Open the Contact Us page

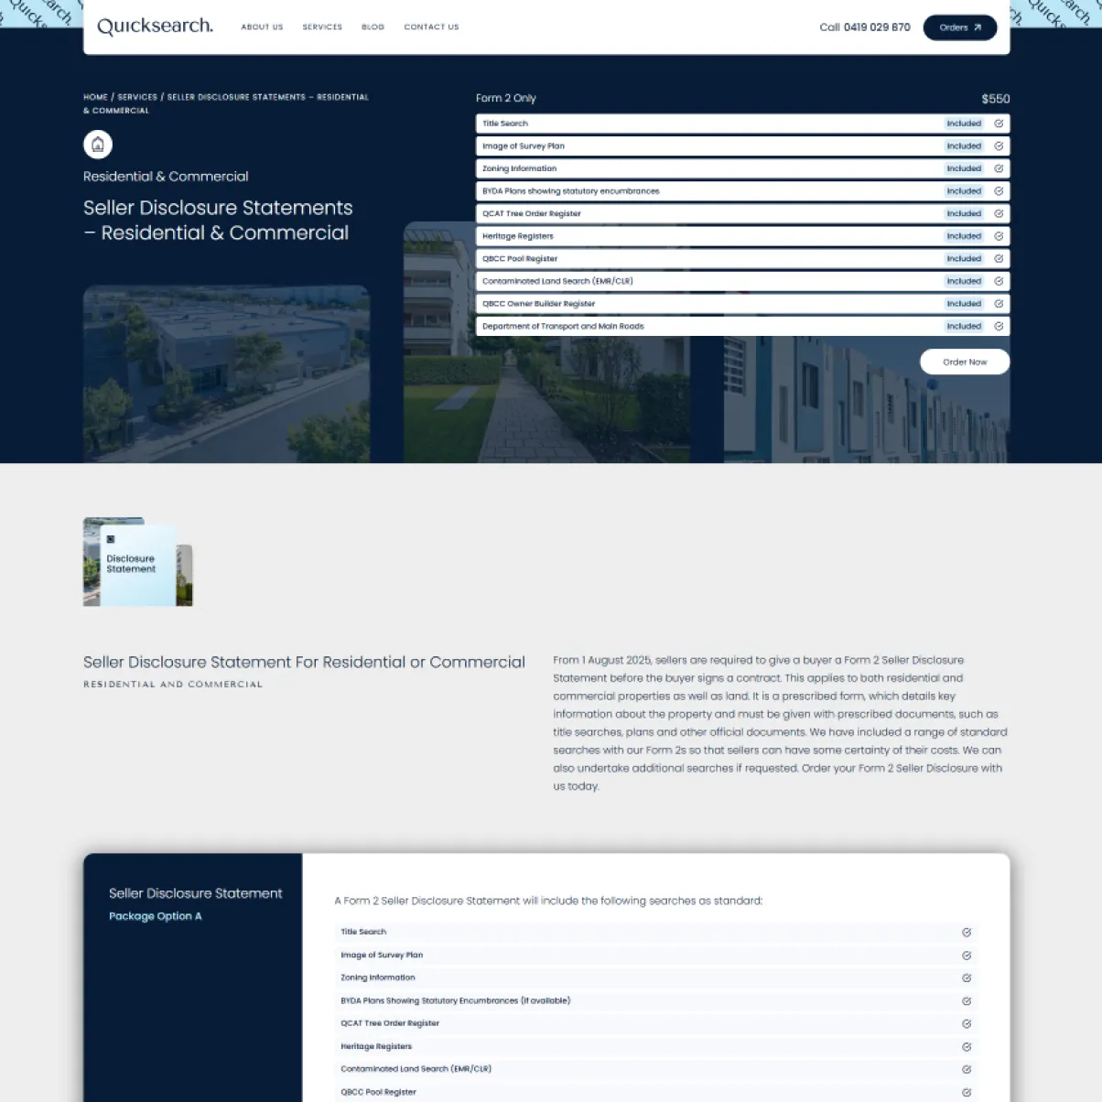click(431, 27)
